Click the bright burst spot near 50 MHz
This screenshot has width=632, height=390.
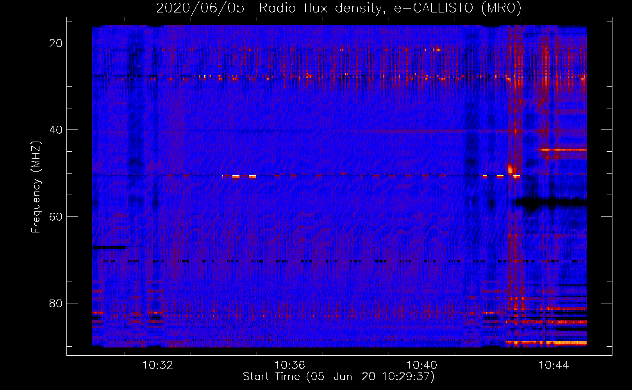click(x=511, y=169)
